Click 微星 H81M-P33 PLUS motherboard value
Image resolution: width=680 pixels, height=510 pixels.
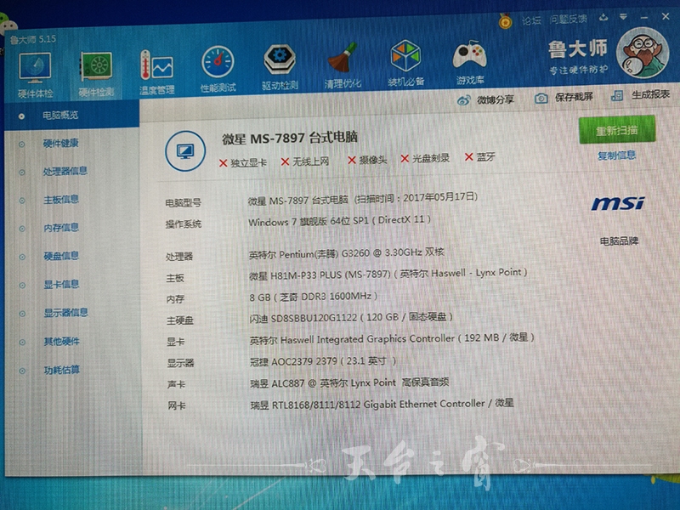(388, 274)
